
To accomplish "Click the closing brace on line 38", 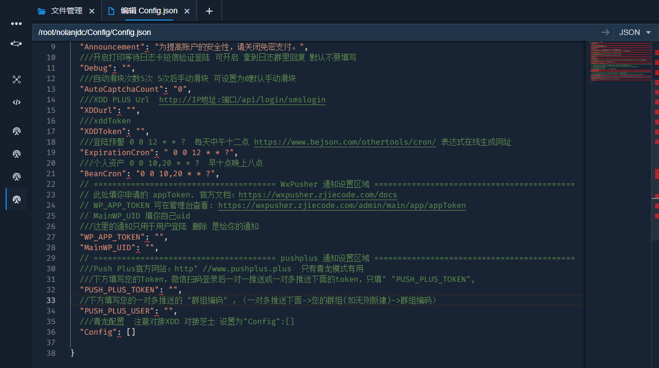I will pyautogui.click(x=72, y=353).
